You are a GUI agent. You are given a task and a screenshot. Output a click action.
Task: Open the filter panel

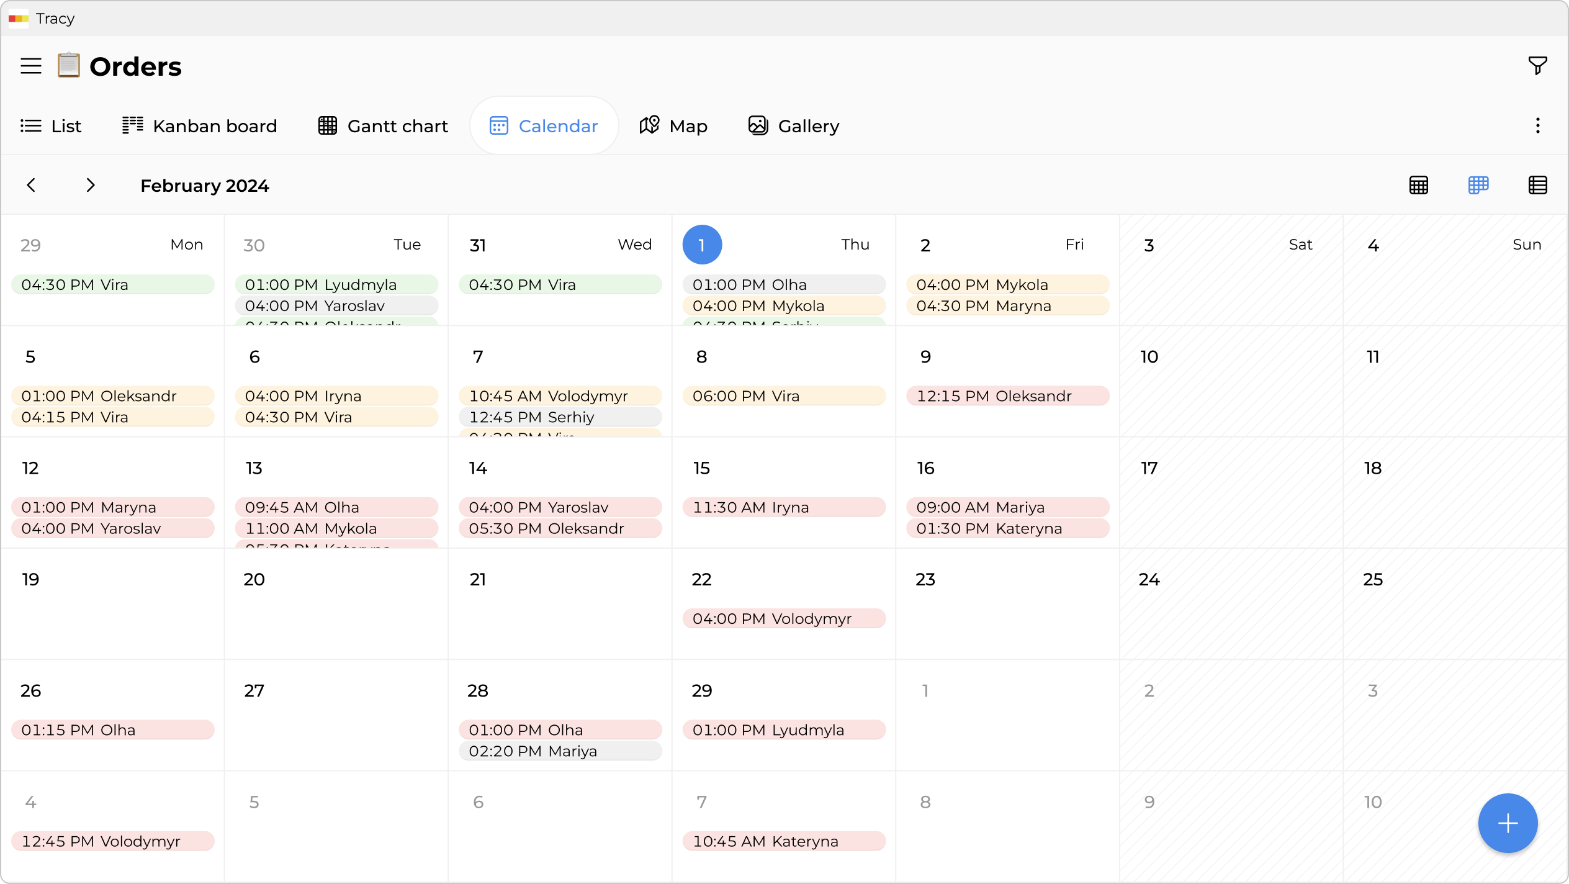pyautogui.click(x=1537, y=65)
